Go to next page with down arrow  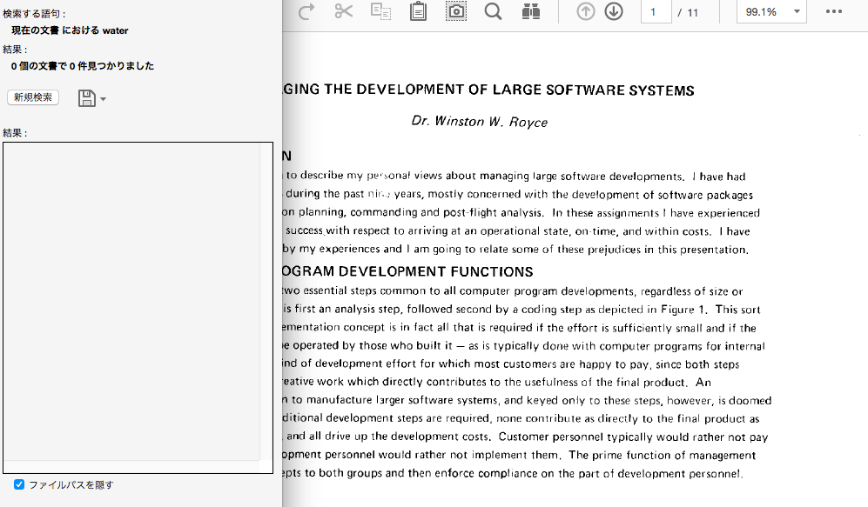click(x=614, y=11)
